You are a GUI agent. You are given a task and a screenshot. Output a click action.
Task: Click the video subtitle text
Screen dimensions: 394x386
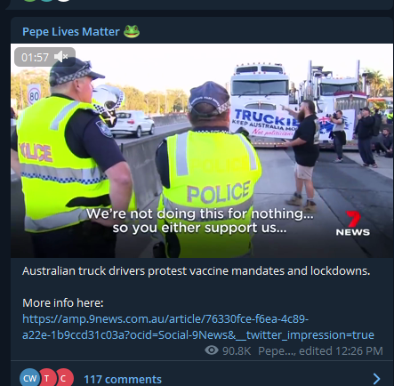199,221
